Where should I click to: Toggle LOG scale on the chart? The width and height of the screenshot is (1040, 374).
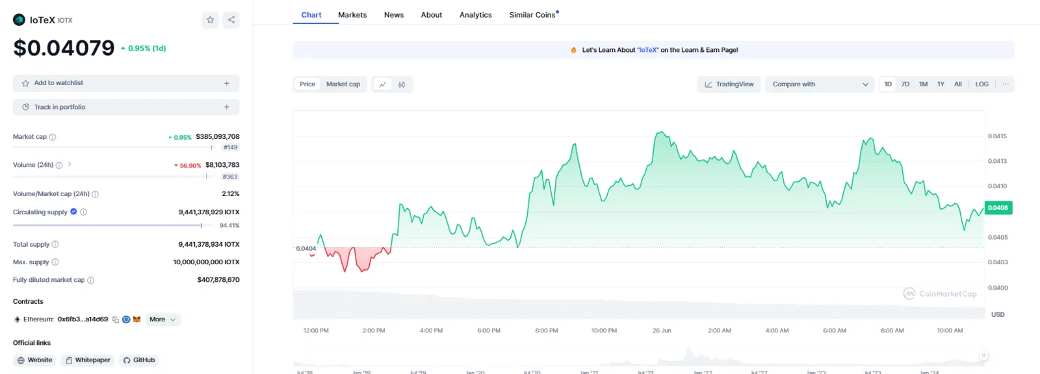(982, 84)
